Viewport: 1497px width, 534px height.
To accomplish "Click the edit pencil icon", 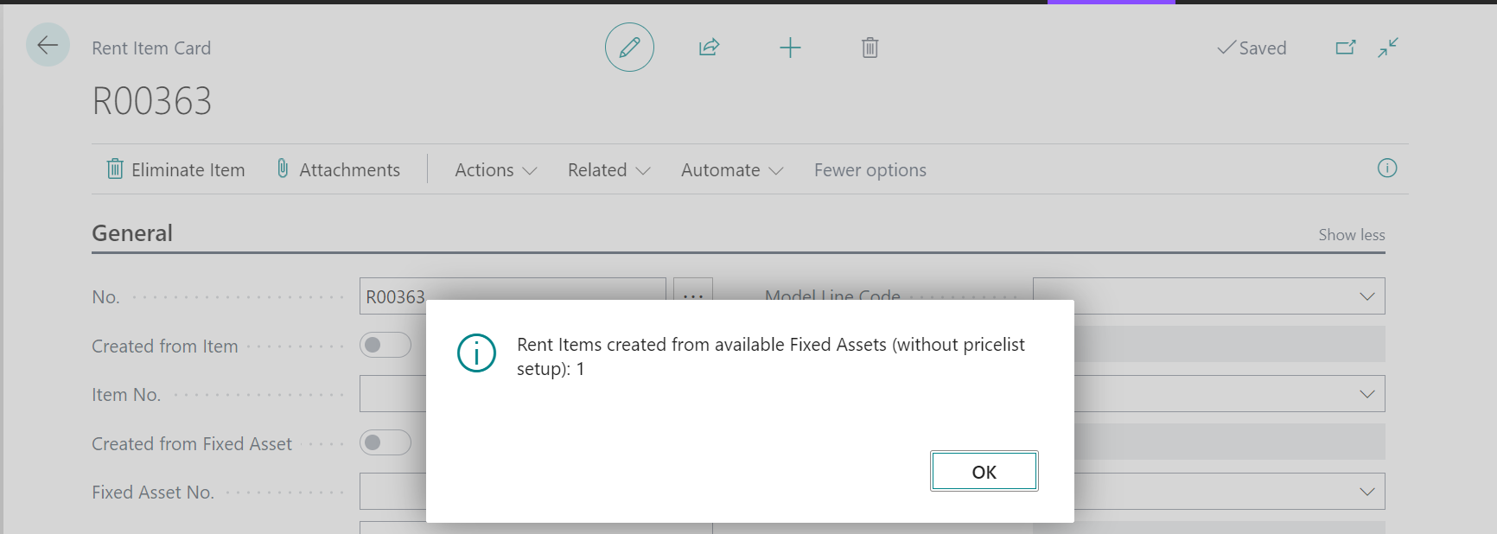I will tap(629, 48).
